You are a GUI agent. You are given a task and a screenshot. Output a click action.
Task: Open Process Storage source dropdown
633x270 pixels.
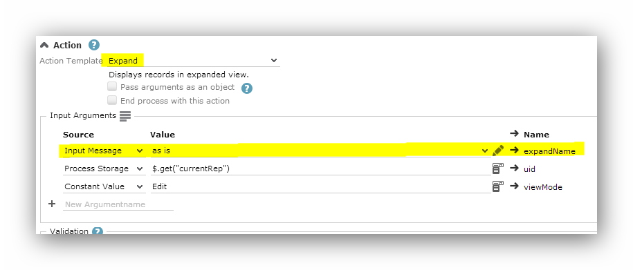pyautogui.click(x=104, y=169)
